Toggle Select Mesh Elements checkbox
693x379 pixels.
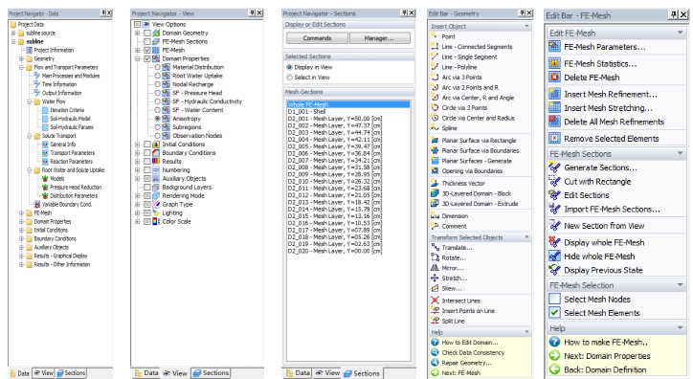point(554,313)
